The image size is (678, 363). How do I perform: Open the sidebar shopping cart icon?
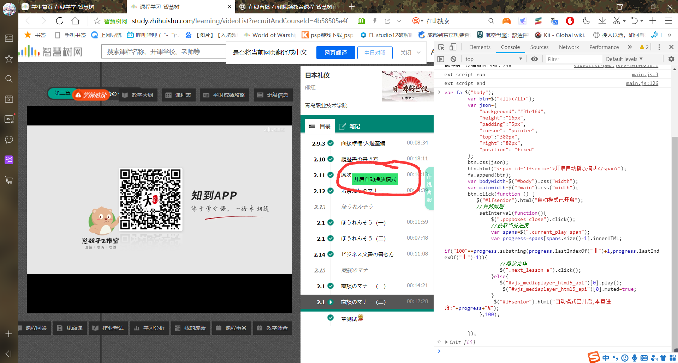9,180
